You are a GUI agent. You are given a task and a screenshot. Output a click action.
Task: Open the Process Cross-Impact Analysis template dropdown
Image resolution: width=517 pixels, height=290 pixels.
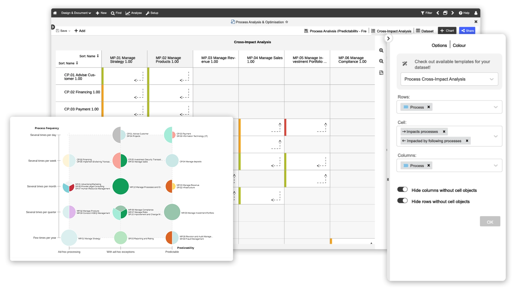449,79
